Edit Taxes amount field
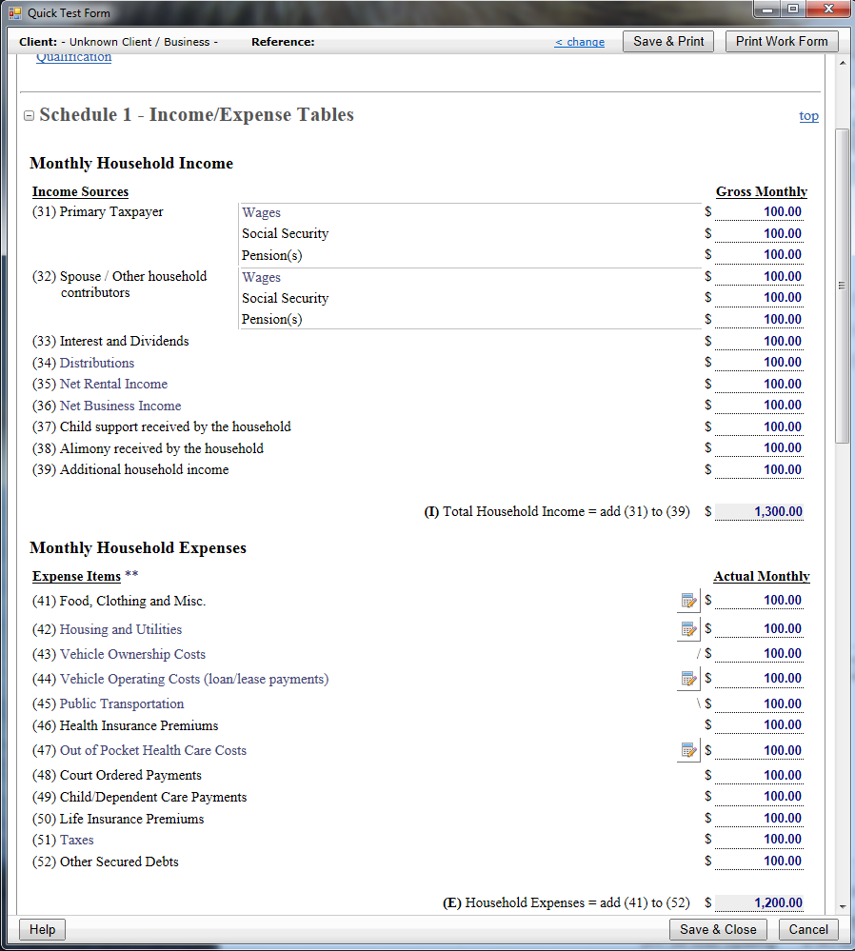Image resolution: width=855 pixels, height=951 pixels. click(x=759, y=840)
